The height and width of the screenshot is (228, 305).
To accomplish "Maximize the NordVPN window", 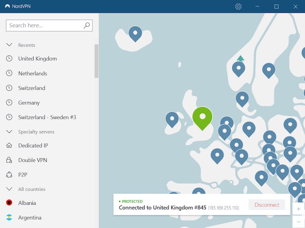I will (276, 6).
